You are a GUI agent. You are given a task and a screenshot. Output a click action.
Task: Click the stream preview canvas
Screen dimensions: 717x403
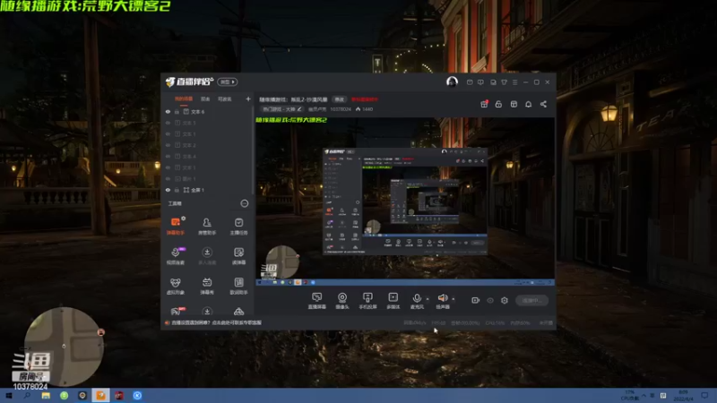pos(405,202)
